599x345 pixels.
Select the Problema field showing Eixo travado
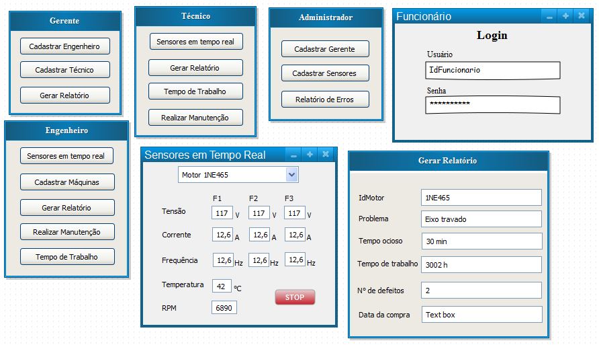click(481, 219)
